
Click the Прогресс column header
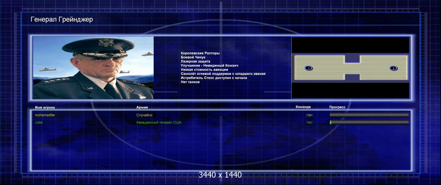(337, 107)
